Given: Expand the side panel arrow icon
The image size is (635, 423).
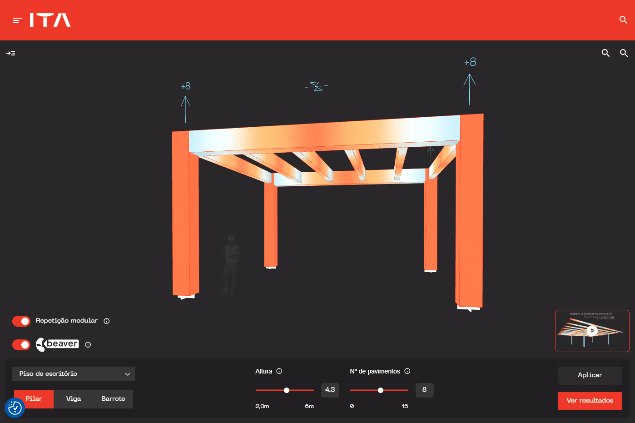Looking at the screenshot, I should click(x=10, y=53).
